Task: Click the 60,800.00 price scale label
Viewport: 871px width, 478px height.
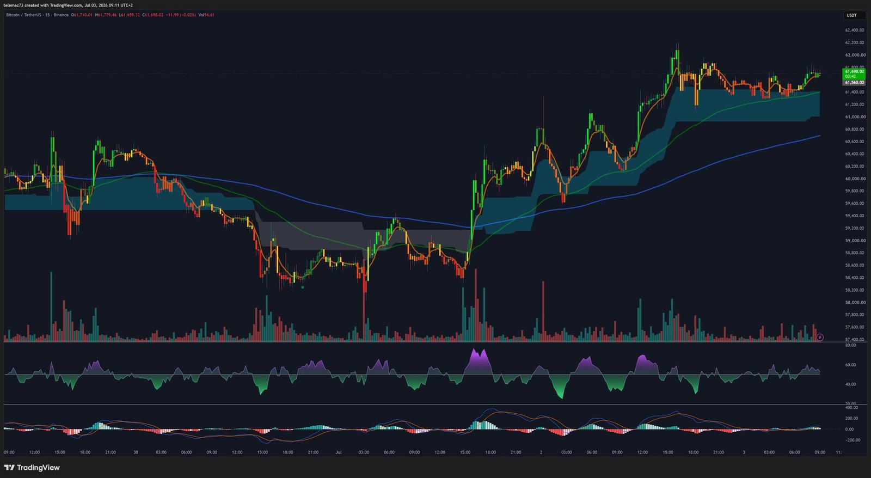Action: point(854,130)
